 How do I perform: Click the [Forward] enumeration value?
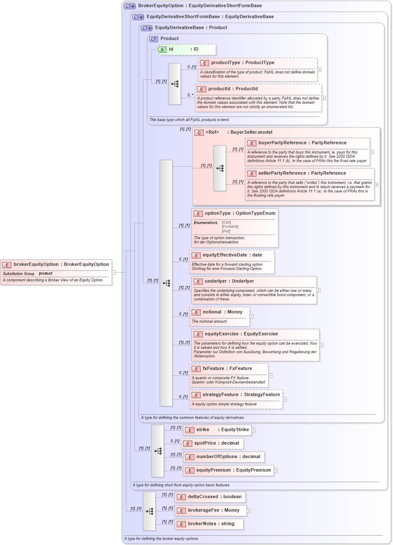pyautogui.click(x=230, y=227)
